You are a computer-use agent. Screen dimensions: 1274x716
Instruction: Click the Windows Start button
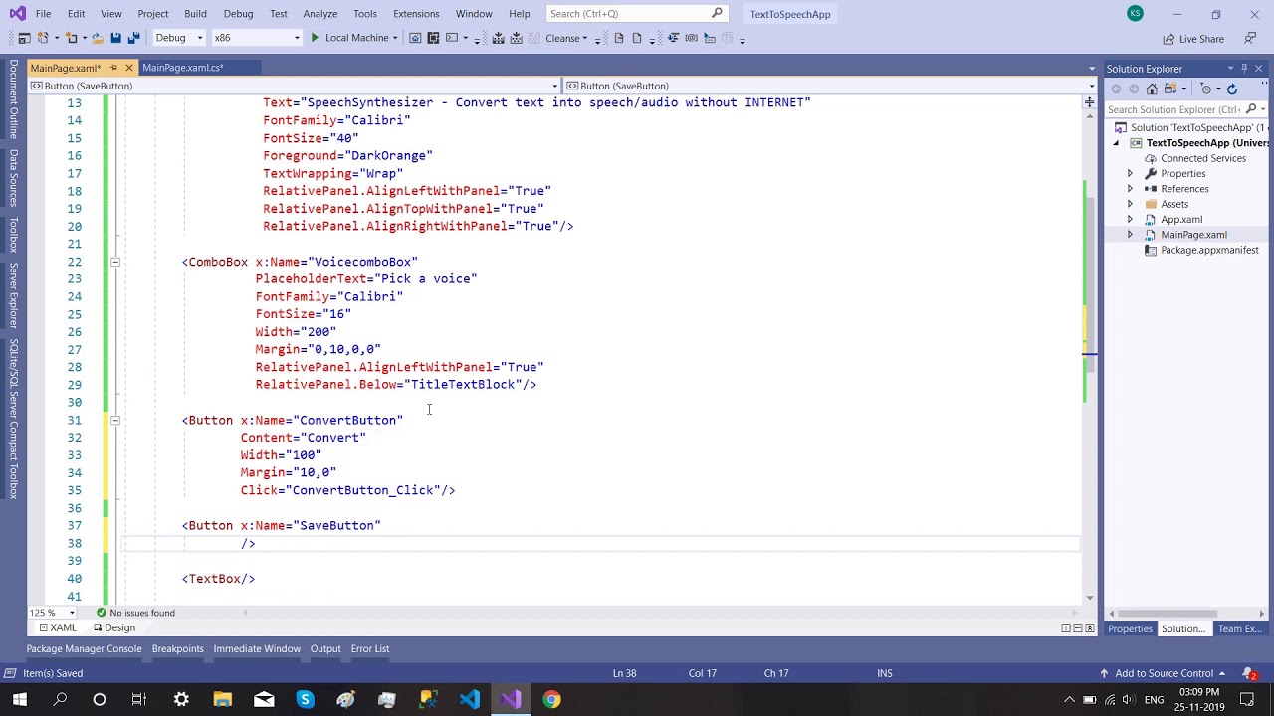point(19,700)
